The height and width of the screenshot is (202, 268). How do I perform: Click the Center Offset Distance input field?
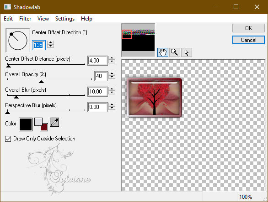(x=97, y=61)
